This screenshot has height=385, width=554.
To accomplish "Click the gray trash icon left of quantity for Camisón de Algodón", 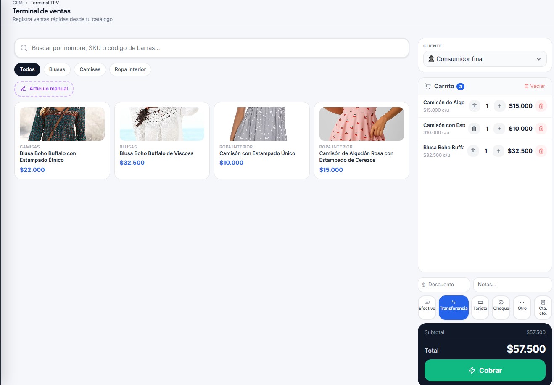I will [474, 106].
